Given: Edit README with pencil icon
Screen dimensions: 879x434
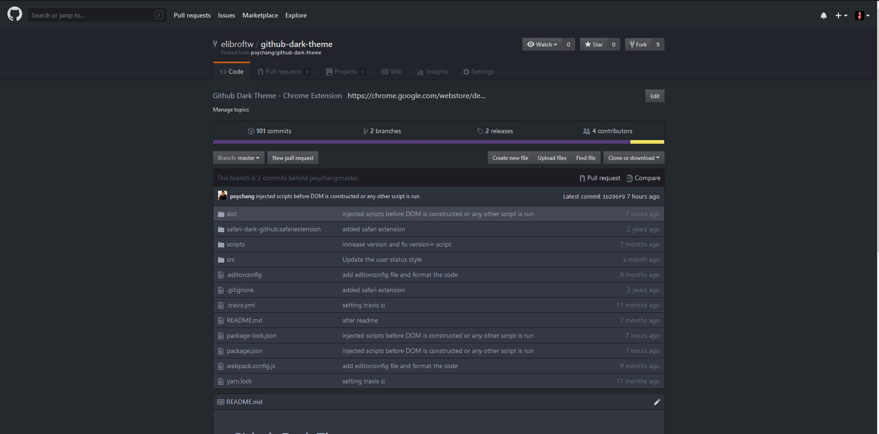Looking at the screenshot, I should click(657, 402).
